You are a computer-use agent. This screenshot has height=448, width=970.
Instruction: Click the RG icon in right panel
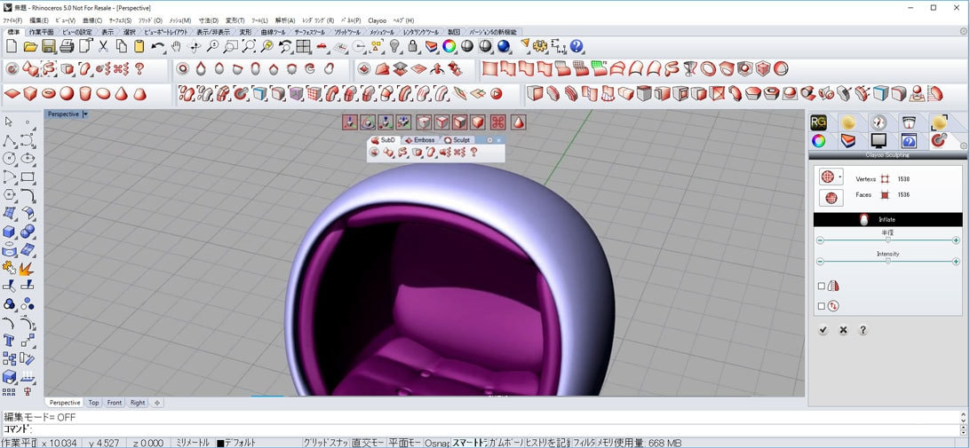pyautogui.click(x=819, y=122)
